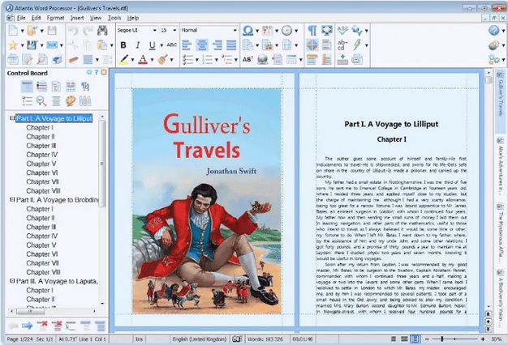Click the blue envelope email icon
This screenshot has width=508, height=345.
[x=52, y=45]
